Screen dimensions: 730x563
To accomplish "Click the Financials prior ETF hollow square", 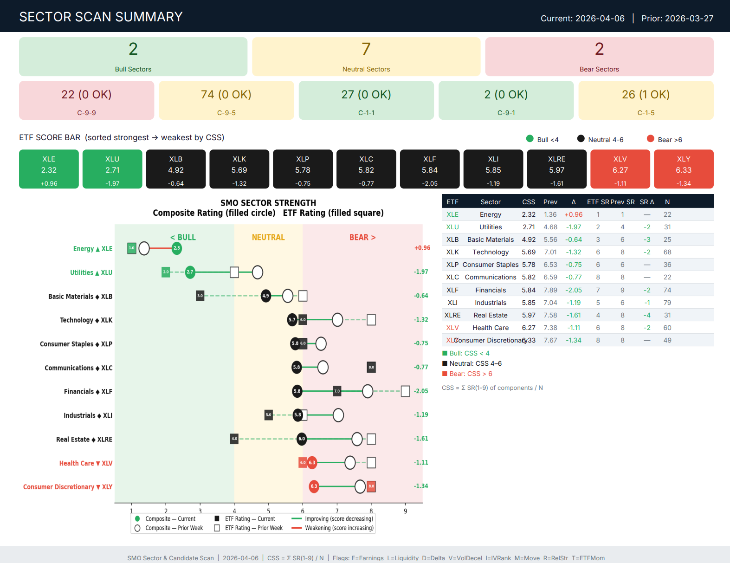I will [x=405, y=391].
